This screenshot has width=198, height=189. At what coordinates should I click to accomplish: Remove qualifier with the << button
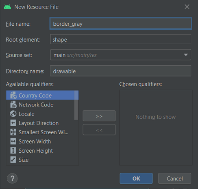point(99,130)
